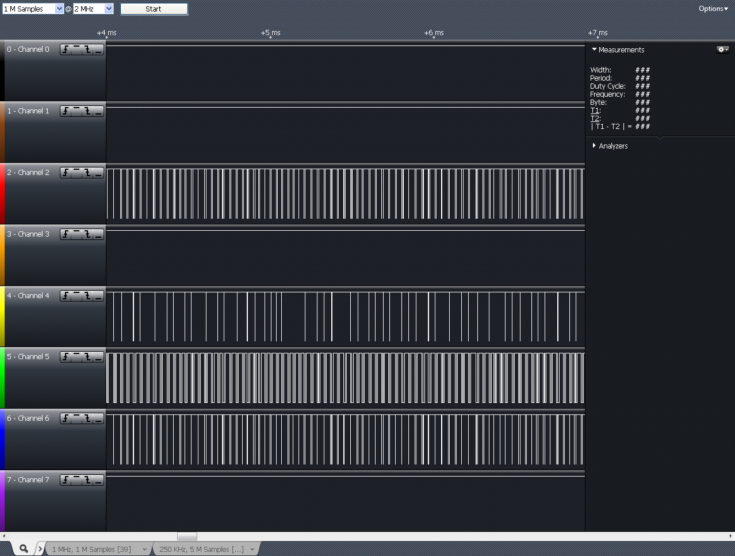Viewport: 735px width, 556px height.
Task: Set falling edge trigger on Channel 3
Action: pos(87,234)
